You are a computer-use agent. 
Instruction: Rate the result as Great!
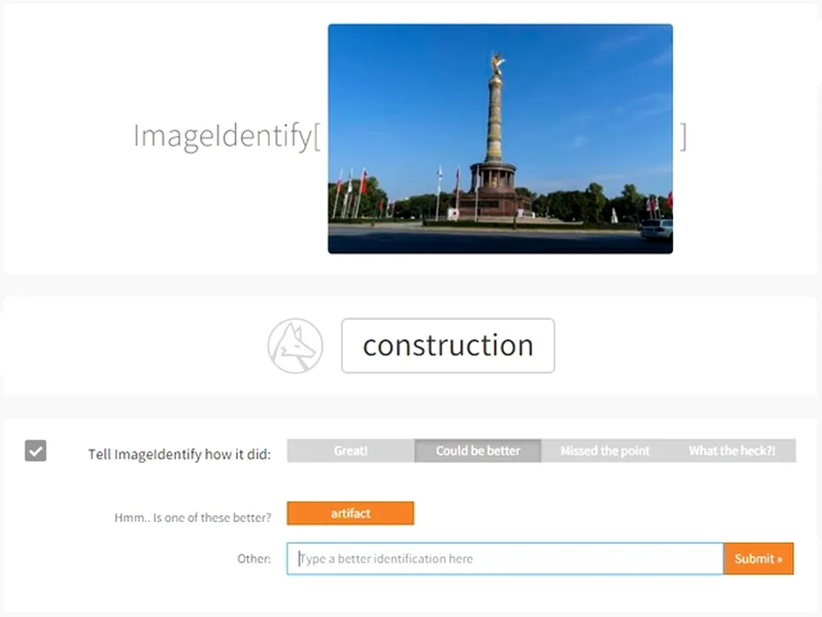(x=351, y=450)
